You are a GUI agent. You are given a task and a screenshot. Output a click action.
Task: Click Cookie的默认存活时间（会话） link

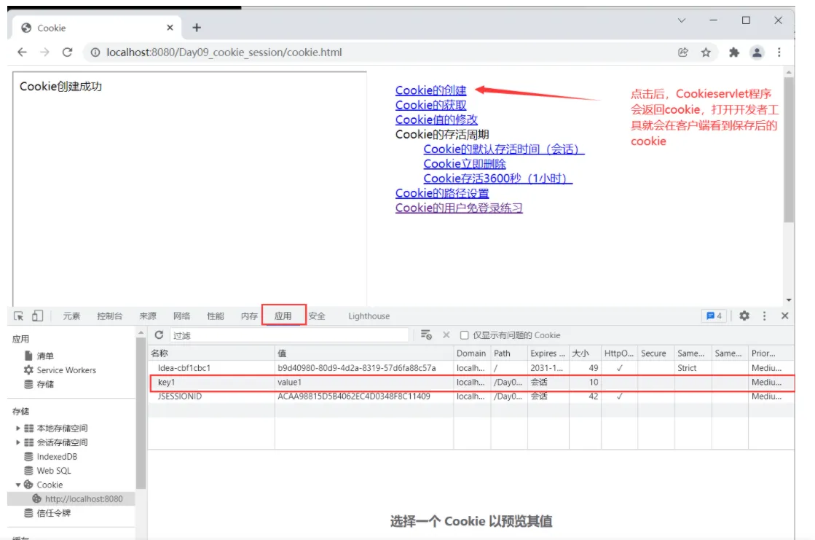coord(504,149)
